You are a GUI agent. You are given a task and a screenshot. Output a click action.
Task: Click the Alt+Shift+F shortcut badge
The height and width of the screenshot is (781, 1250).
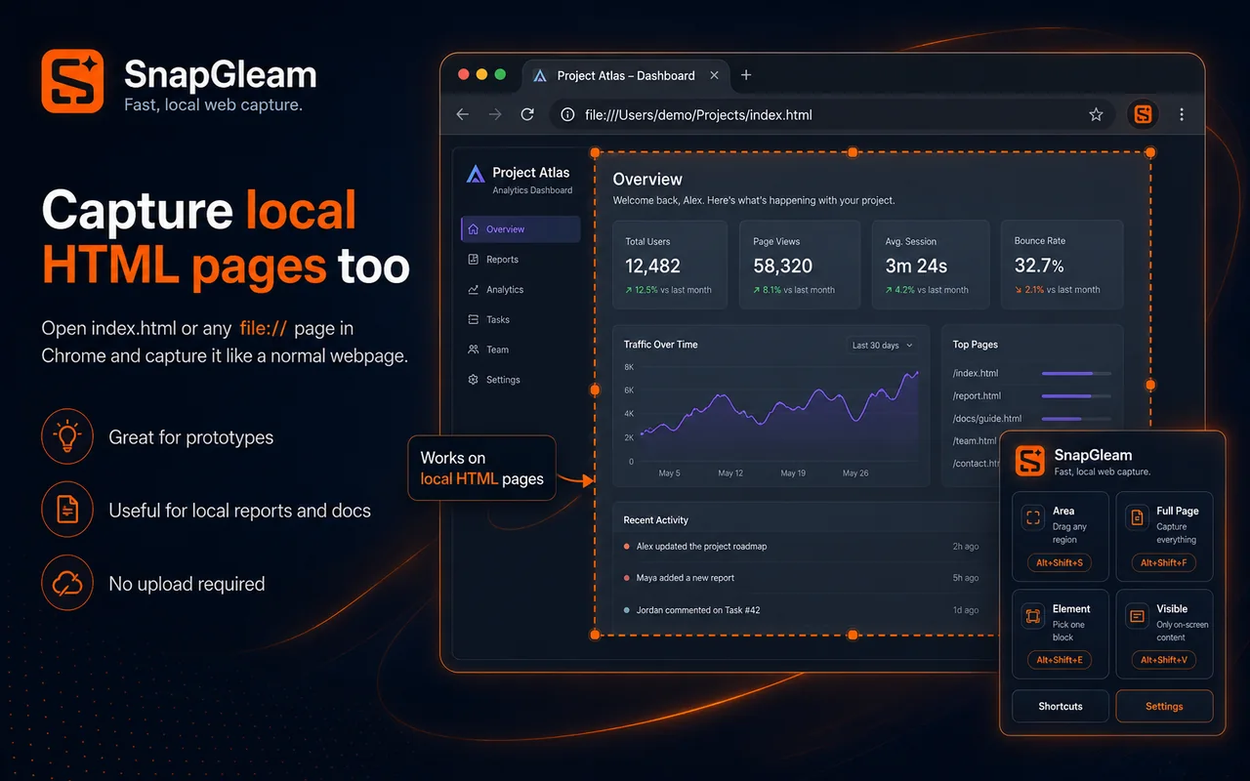point(1164,562)
